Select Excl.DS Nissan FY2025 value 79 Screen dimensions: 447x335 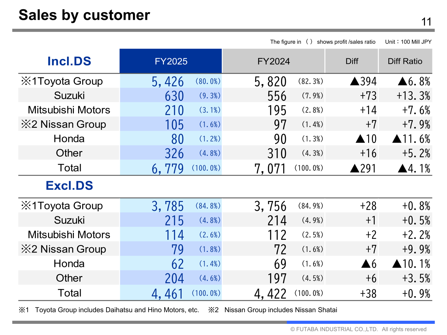pos(178,249)
